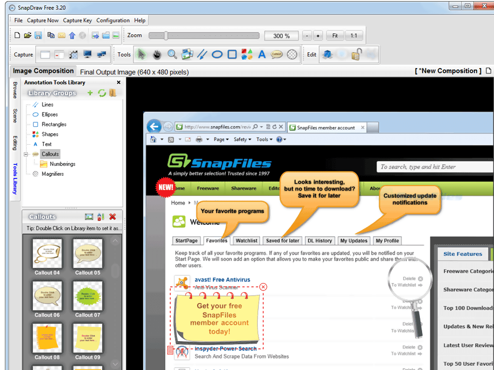
Task: Click the Zoom slider handle
Action: [166, 35]
